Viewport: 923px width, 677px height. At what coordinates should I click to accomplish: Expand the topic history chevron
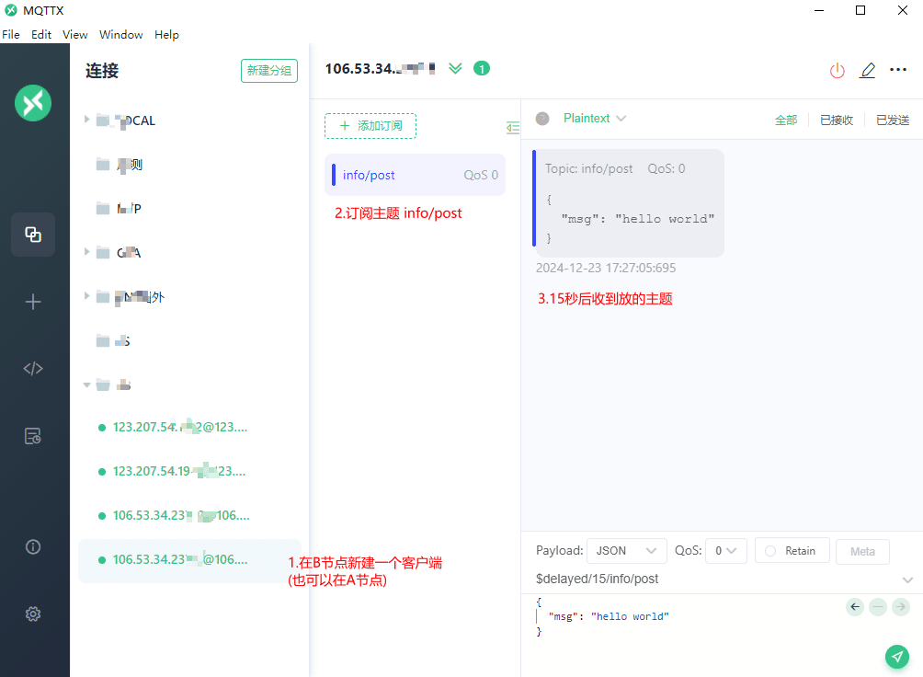tap(907, 579)
